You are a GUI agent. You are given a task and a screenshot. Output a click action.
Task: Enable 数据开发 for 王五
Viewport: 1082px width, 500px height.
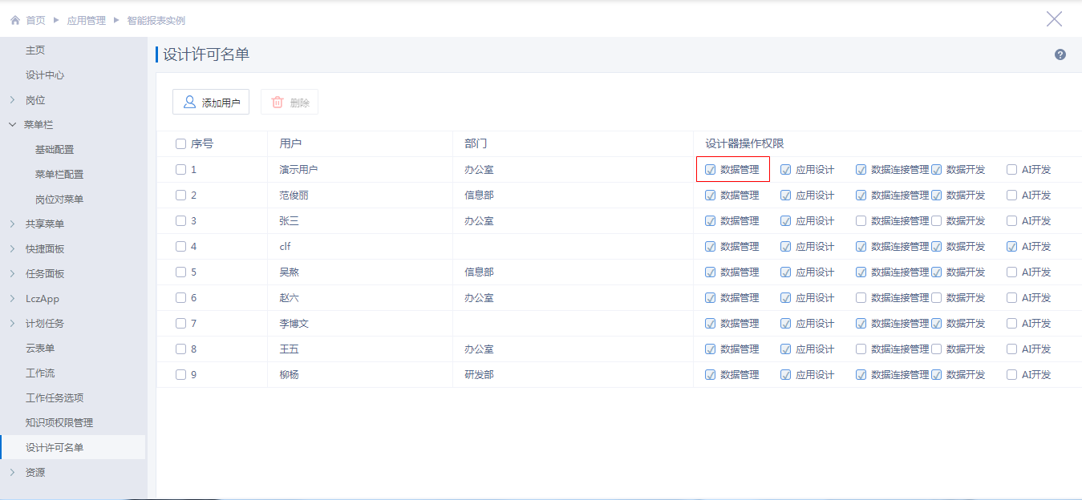(936, 349)
